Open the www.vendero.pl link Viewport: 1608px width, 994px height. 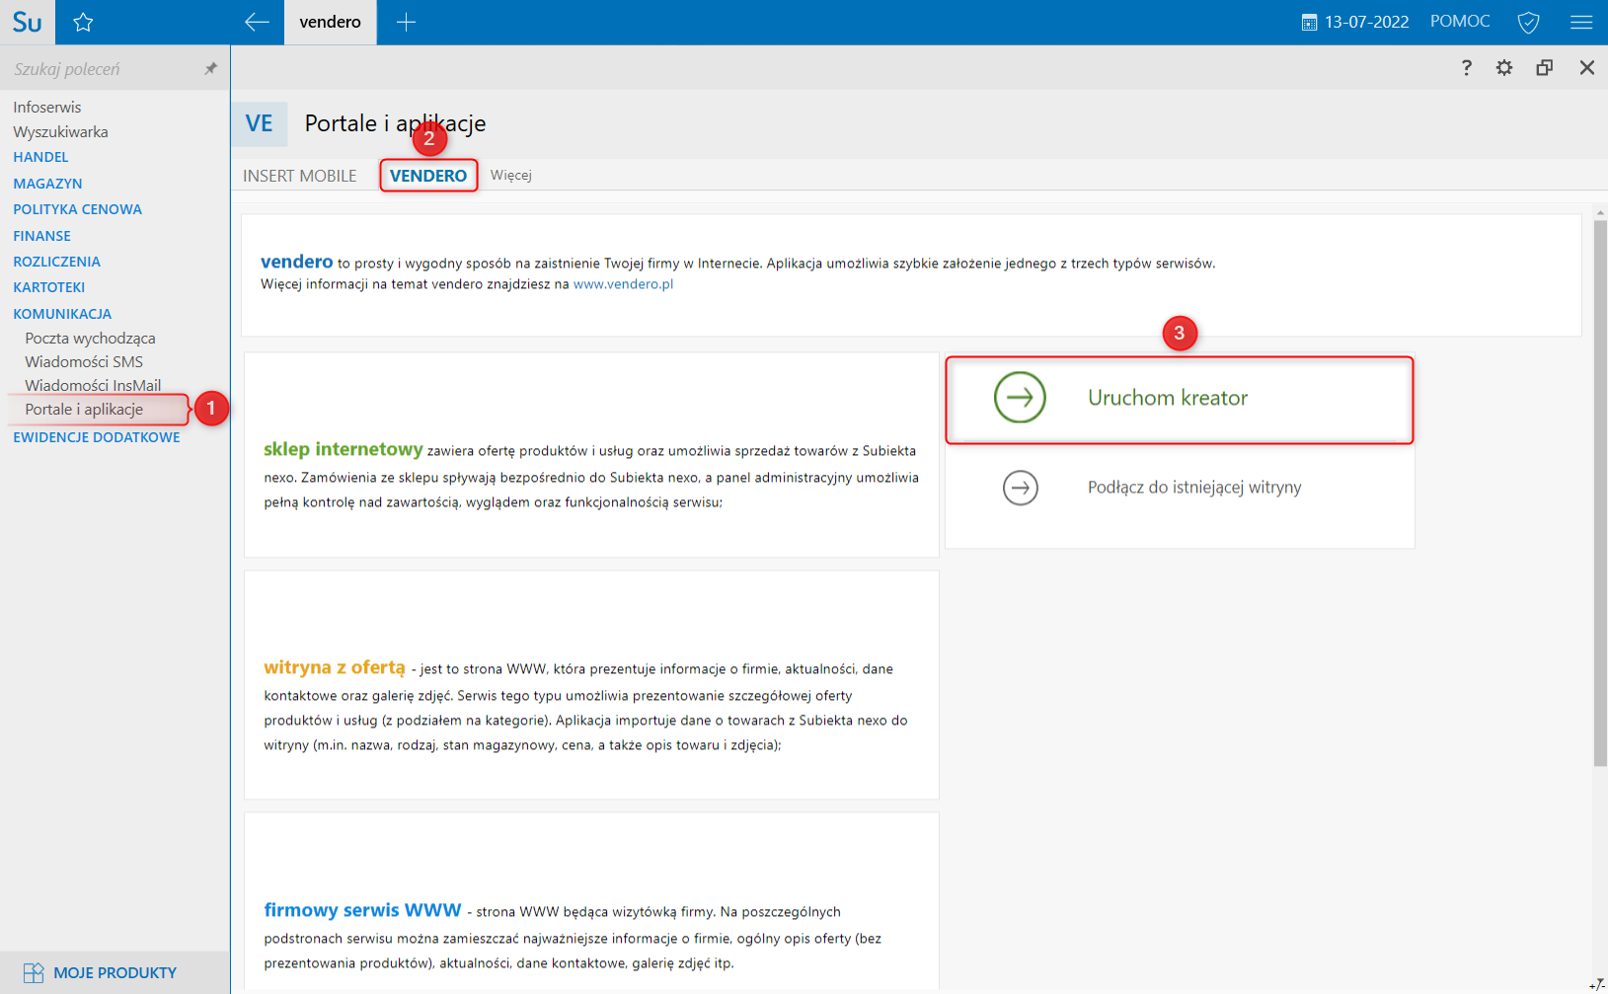[x=623, y=284]
